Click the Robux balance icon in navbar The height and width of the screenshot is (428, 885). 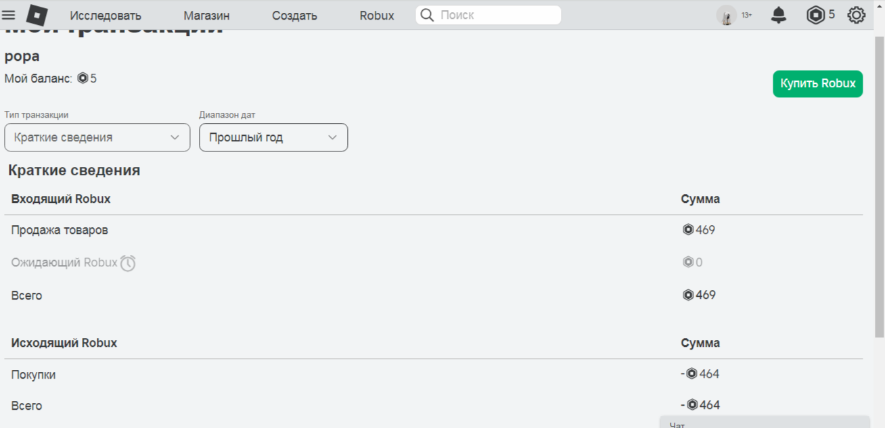tap(815, 15)
